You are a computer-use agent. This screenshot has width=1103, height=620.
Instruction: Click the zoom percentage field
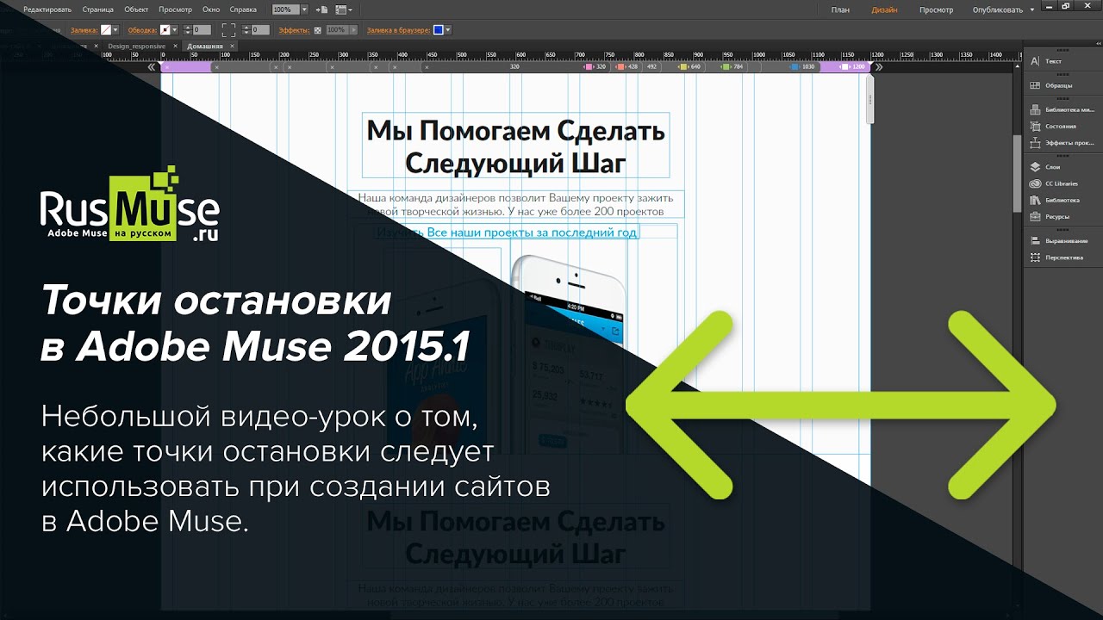pyautogui.click(x=285, y=9)
